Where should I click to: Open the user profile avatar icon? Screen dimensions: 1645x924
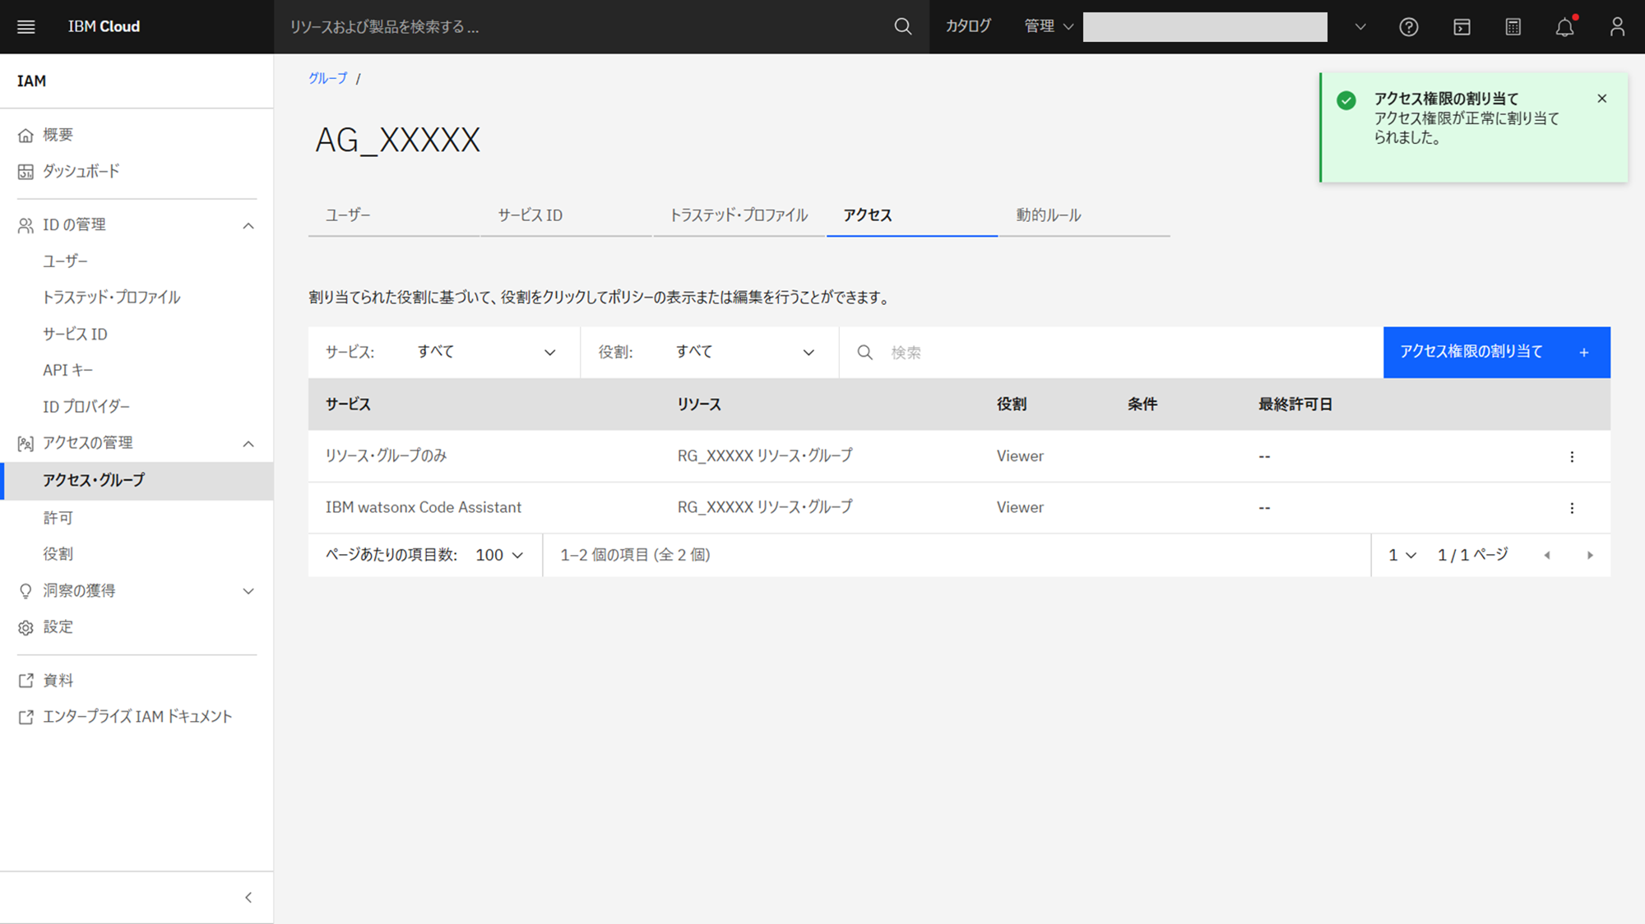(x=1616, y=26)
